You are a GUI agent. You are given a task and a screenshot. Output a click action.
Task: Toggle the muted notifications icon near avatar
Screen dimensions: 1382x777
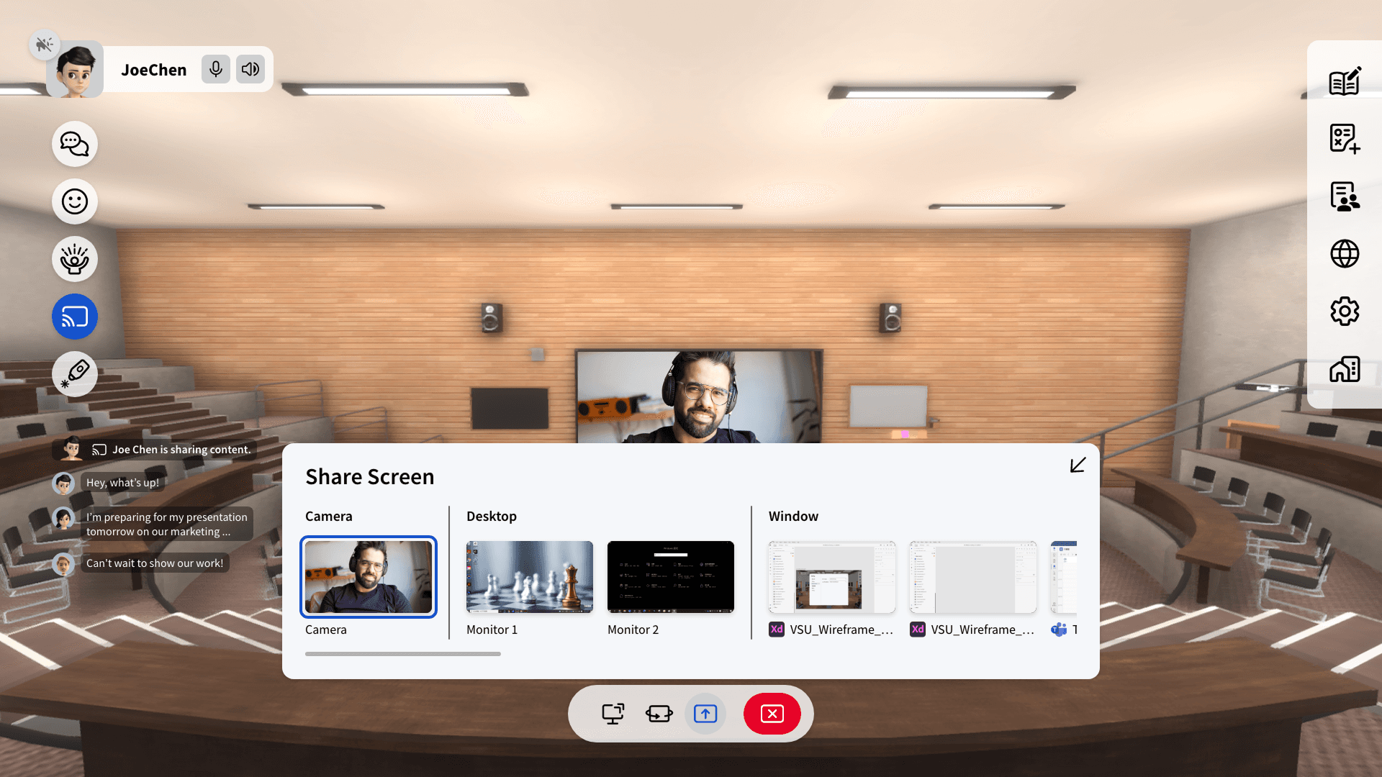[x=45, y=45]
